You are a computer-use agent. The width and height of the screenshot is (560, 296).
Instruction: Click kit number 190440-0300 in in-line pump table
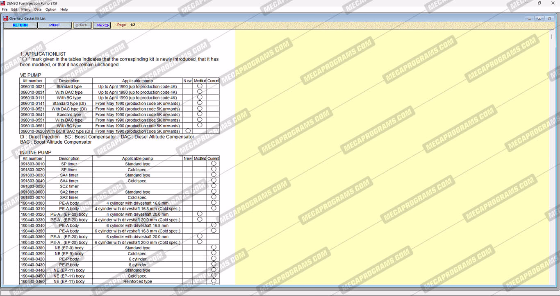[x=32, y=203]
